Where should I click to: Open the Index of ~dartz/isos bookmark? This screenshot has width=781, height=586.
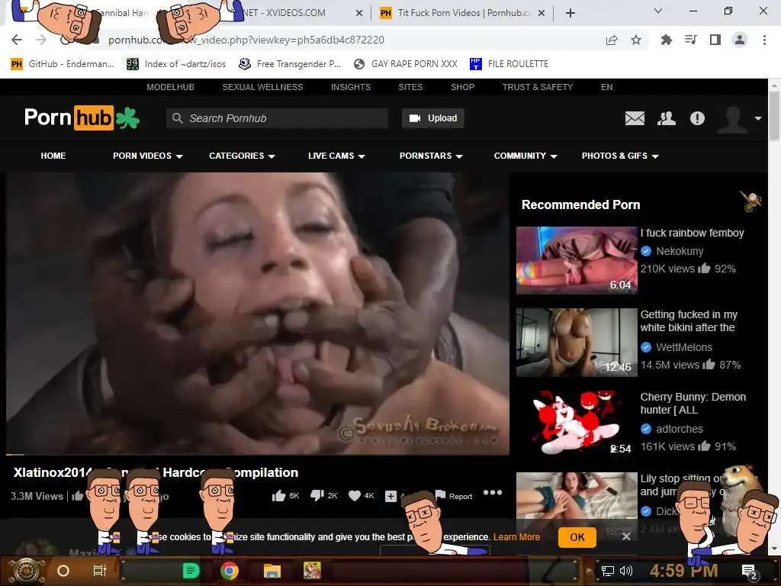[x=176, y=64]
